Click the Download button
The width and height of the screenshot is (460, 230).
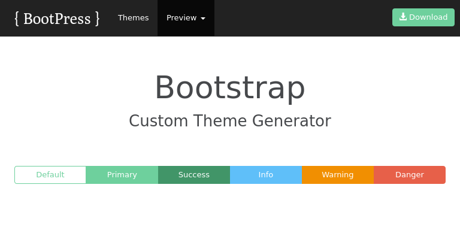pyautogui.click(x=423, y=17)
